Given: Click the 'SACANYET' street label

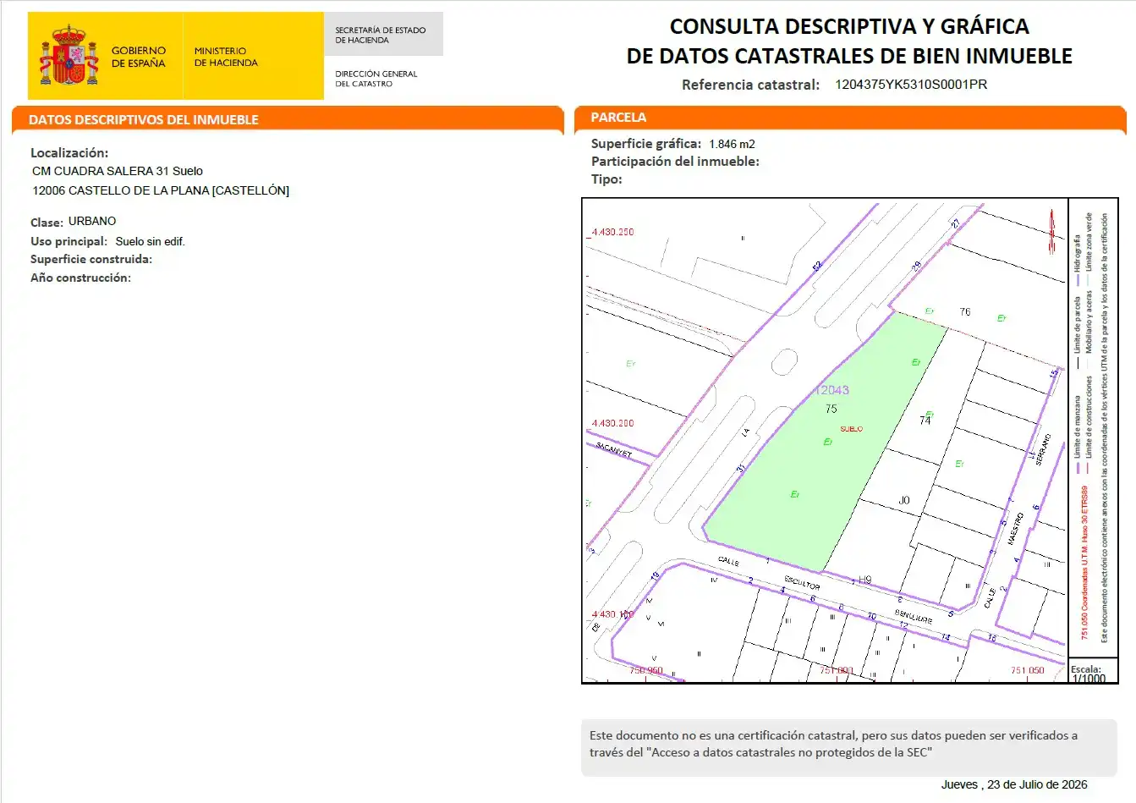Looking at the screenshot, I should coord(614,449).
